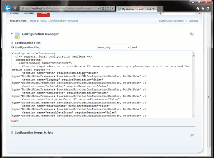Click inside the site search box
214x158 pixels.
[180, 13]
